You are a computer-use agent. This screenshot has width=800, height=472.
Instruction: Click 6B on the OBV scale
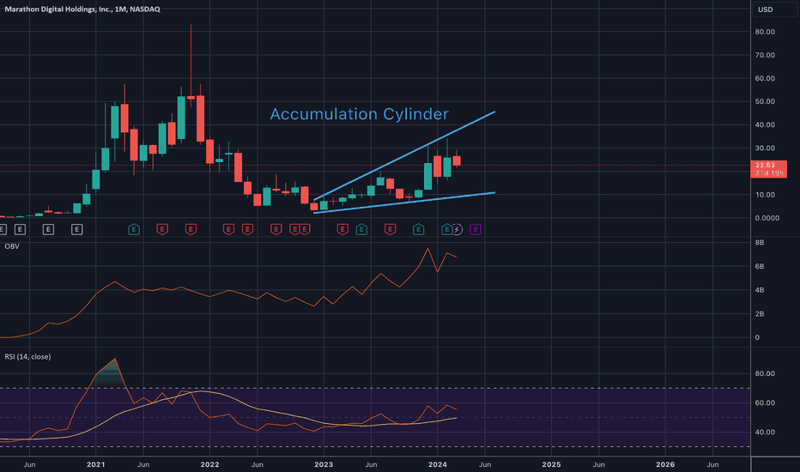[x=760, y=266]
